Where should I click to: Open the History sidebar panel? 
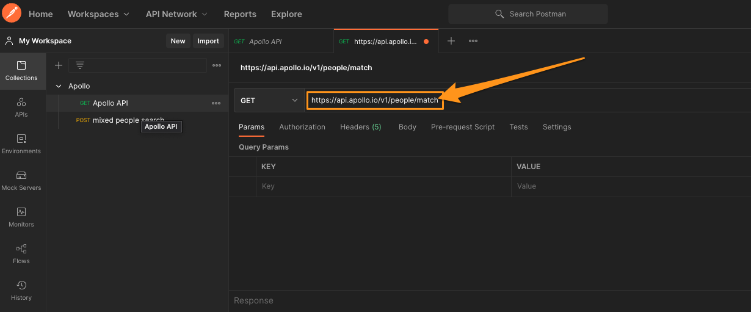21,291
